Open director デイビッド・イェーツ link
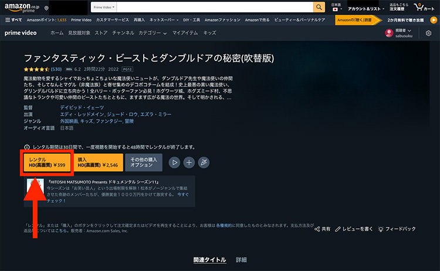 point(82,107)
